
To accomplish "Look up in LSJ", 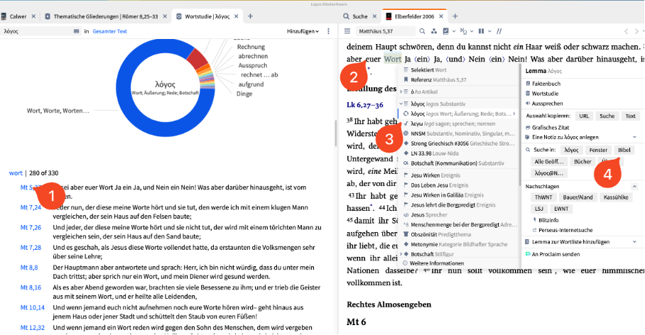I will coord(539,209).
